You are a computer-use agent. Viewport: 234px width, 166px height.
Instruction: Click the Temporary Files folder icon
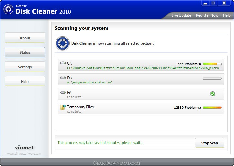click(63, 107)
